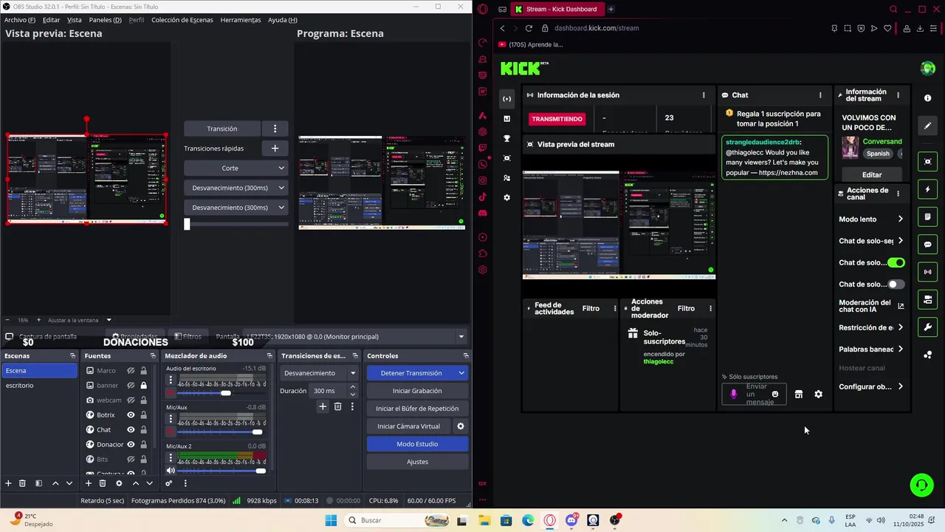
Task: Open the Twitch icon in Opera sidebar
Action: point(483,148)
